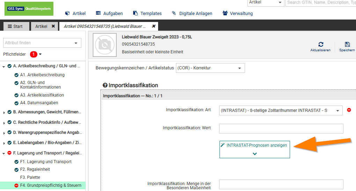Image resolution: width=356 pixels, height=191 pixels.
Task: Remove Importklassifikation entry with red minus icon
Action: [x=349, y=110]
